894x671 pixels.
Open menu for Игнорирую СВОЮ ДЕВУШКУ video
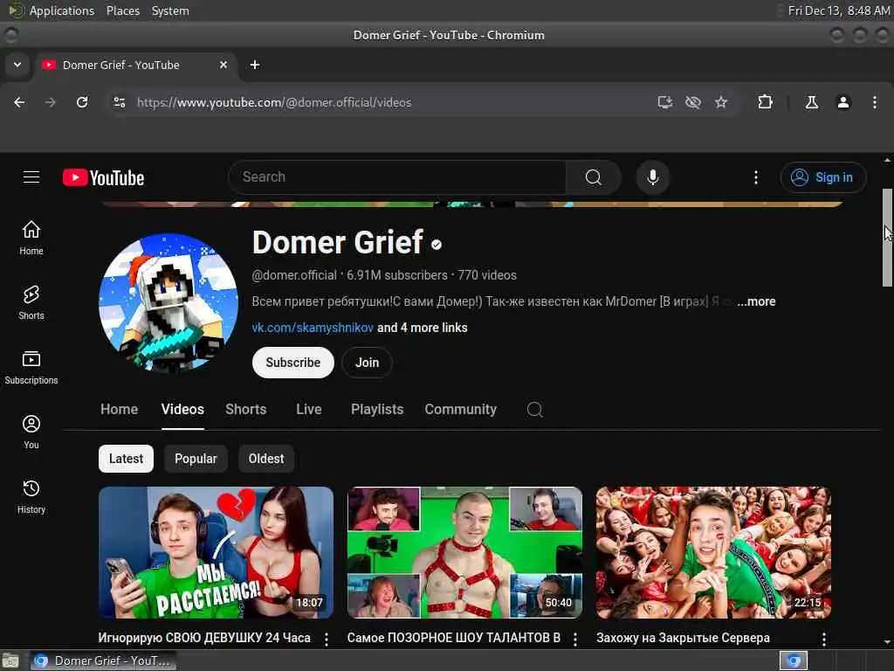click(327, 639)
